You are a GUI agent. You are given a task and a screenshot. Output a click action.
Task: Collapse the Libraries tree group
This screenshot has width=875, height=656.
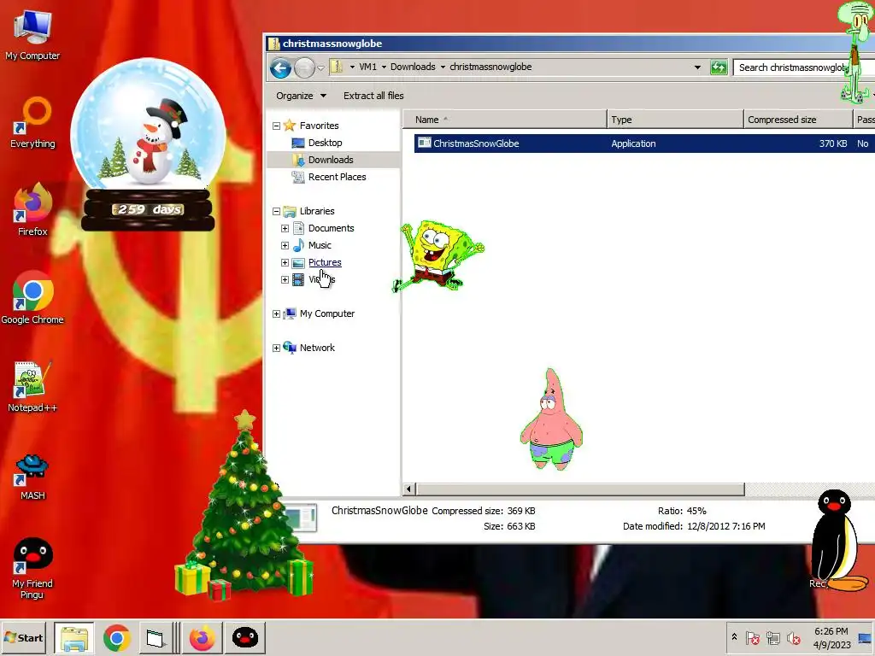pos(276,212)
